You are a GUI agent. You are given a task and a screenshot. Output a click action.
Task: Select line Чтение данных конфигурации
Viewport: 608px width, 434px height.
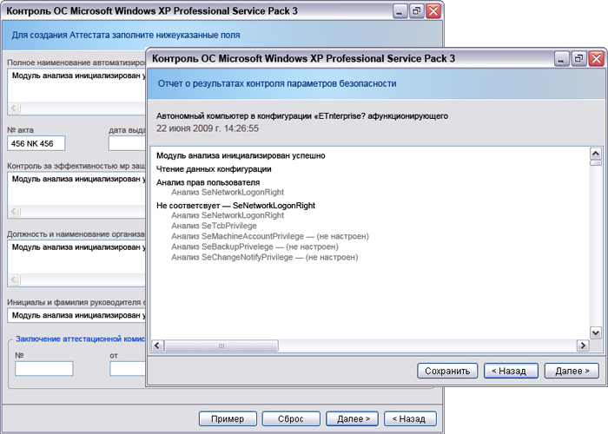coord(214,169)
